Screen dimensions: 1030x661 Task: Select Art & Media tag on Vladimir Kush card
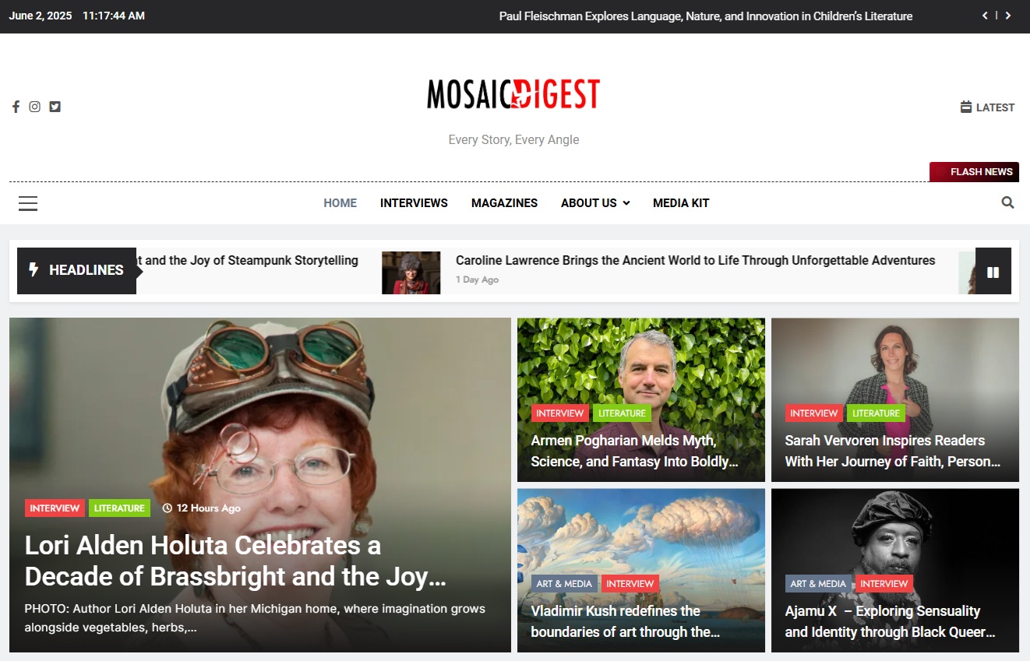[x=564, y=584]
